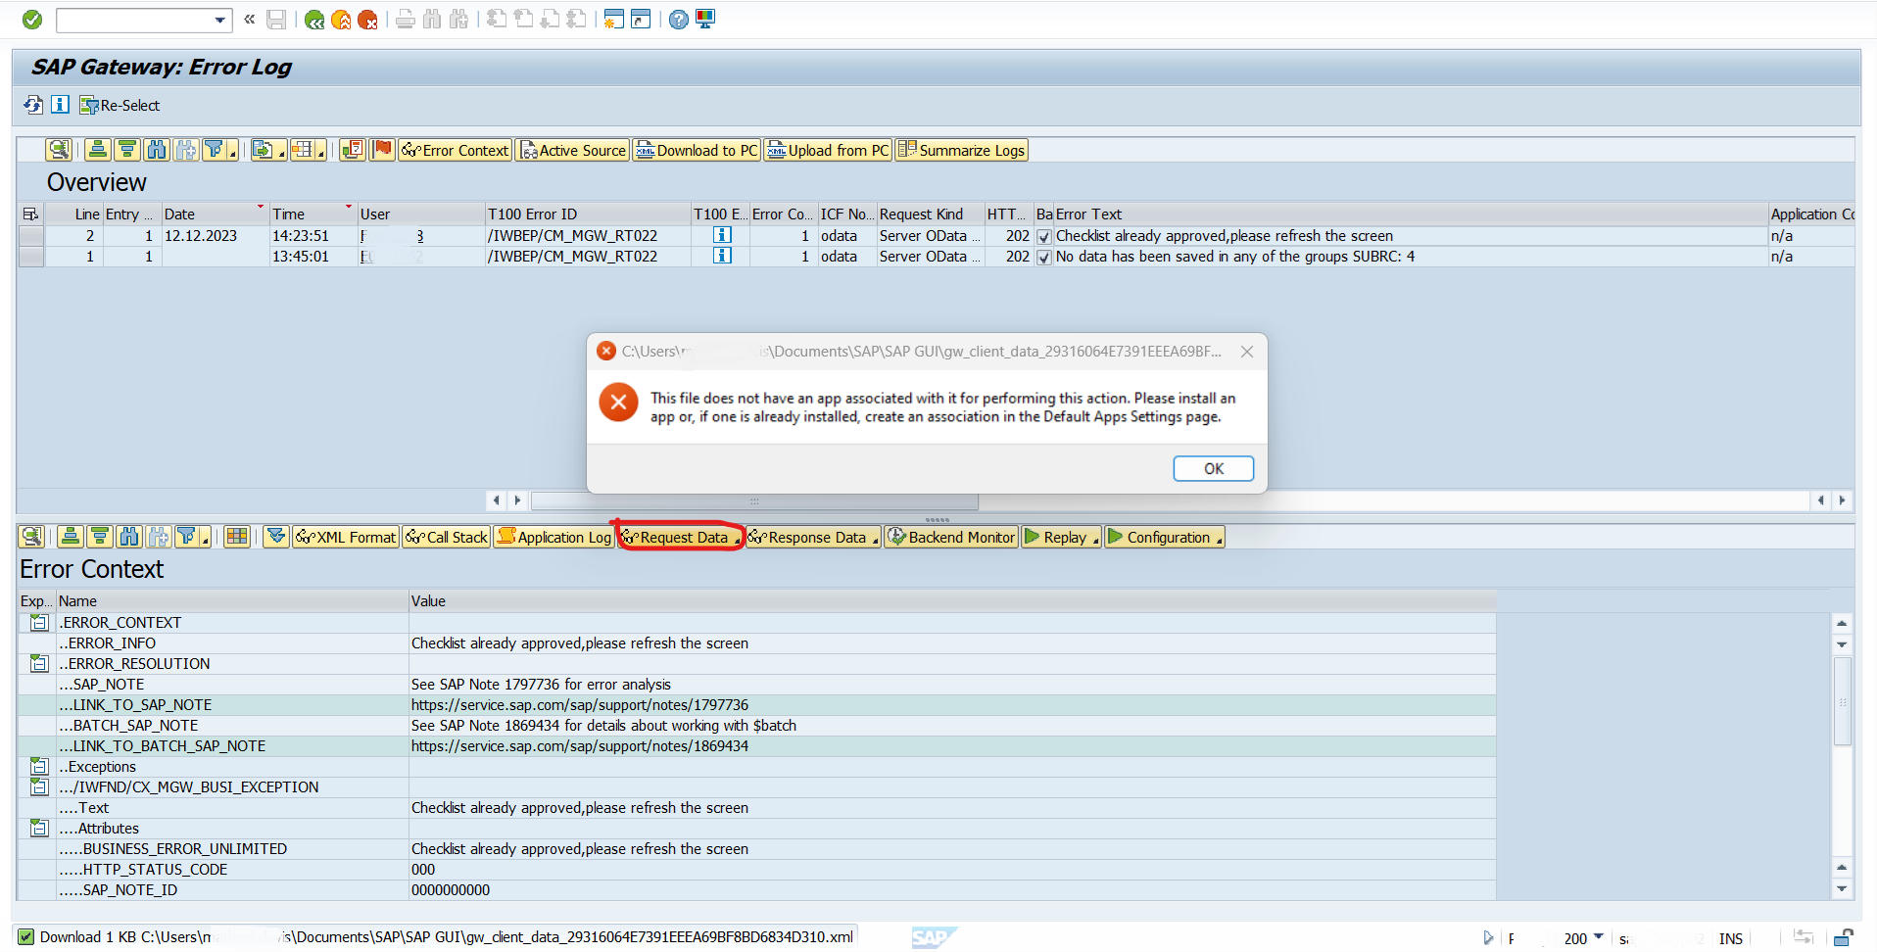Screen dimensions: 1877x952
Task: Collapse the ..ERROR_RESOLUTION node
Action: 38,664
